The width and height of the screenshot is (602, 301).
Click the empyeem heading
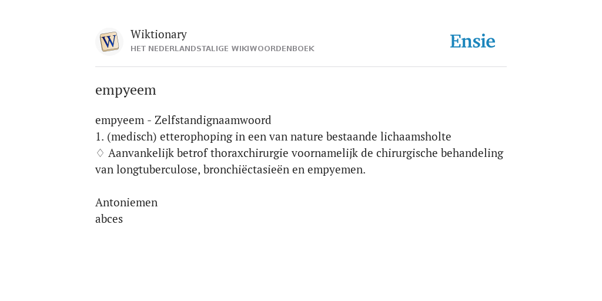point(126,90)
